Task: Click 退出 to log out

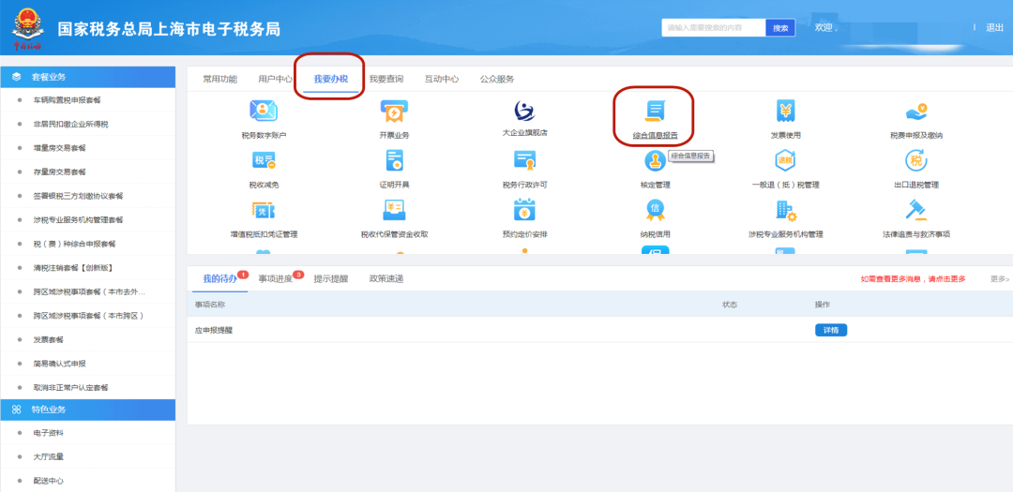Action: point(994,28)
